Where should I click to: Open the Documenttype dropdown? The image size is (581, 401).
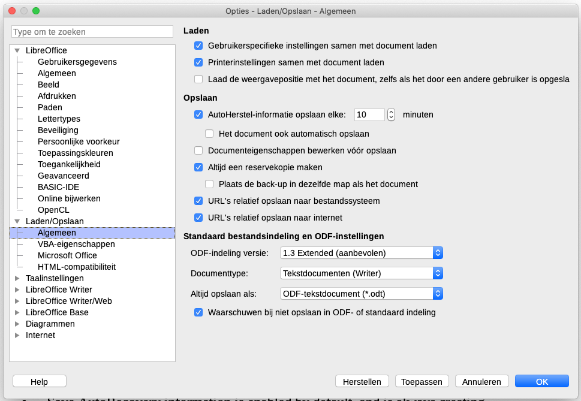[x=362, y=273]
